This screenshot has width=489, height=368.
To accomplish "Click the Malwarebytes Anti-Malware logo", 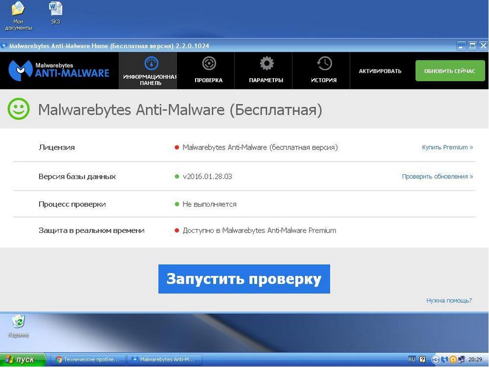I will tap(59, 70).
